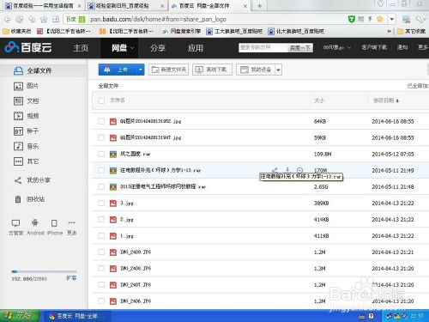Image resolution: width=429 pixels, height=322 pixels.
Task: Click the 百度一下 search button
Action: [300, 48]
